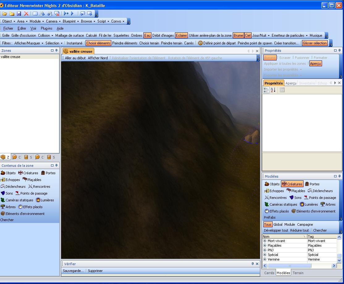Toggle the Ombres display option
The height and width of the screenshot is (284, 344).
pos(137,35)
